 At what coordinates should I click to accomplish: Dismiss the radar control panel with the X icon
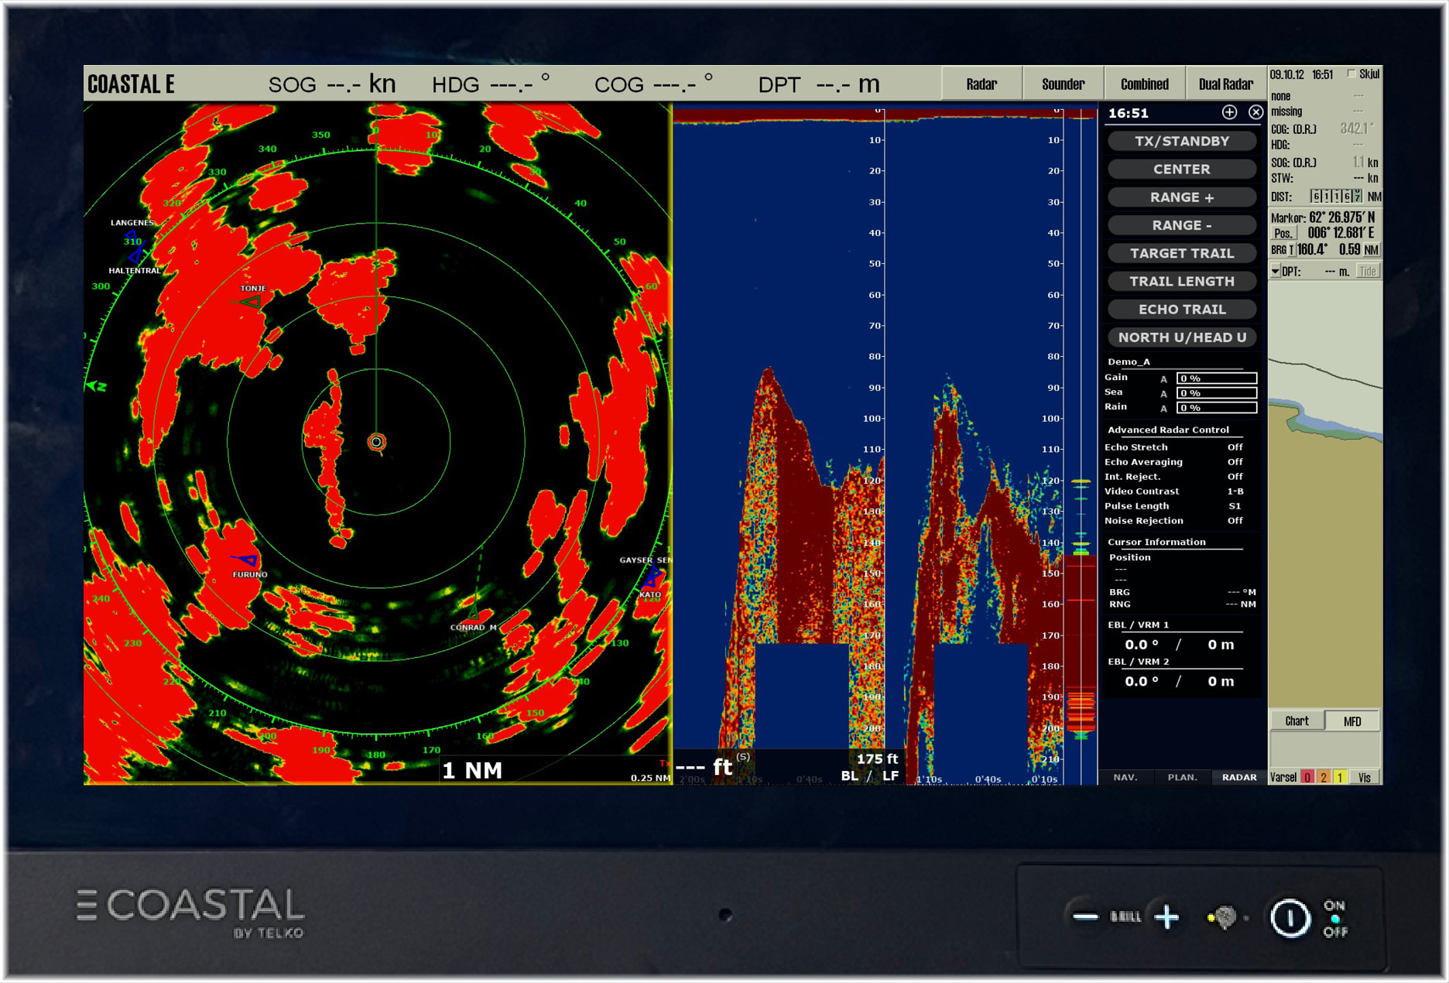(1256, 113)
